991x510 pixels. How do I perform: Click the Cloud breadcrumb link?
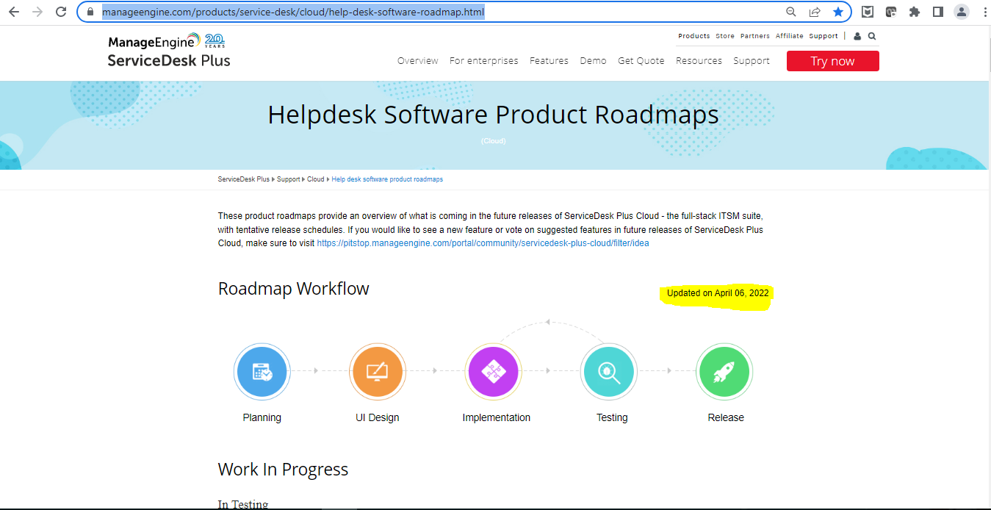(316, 179)
